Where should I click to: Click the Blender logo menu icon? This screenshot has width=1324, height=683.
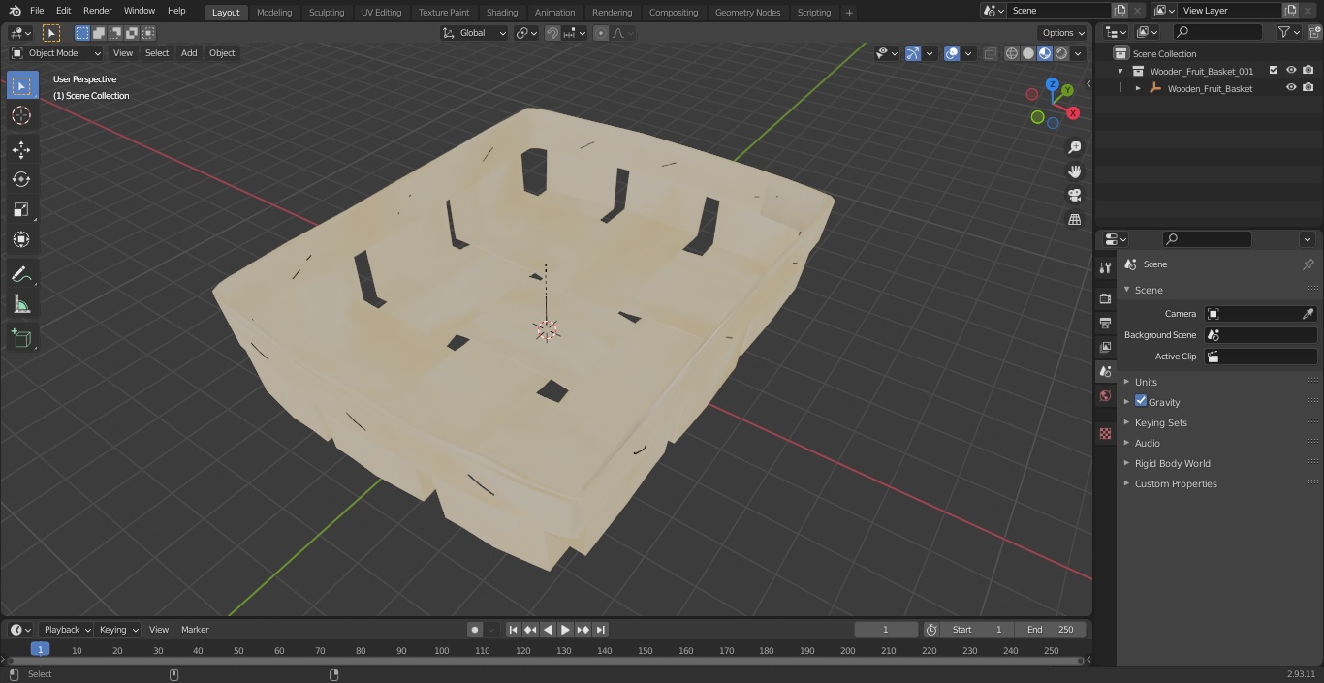tap(15, 11)
